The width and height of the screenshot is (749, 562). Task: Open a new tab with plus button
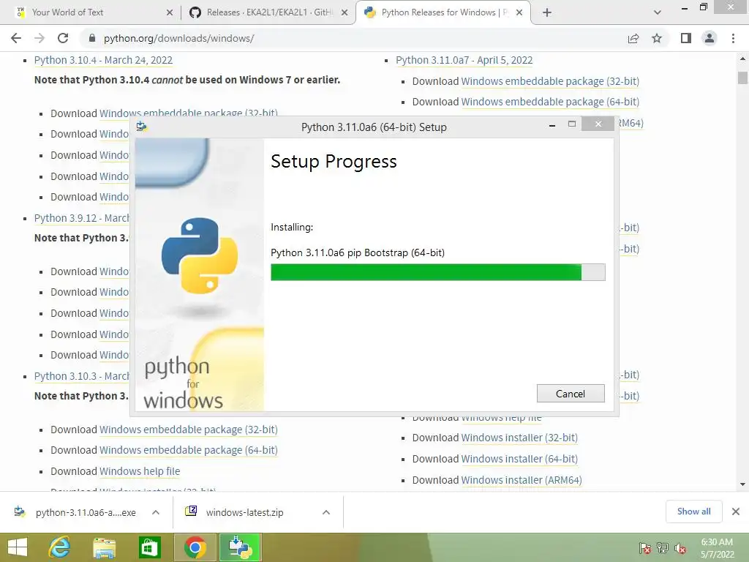tap(547, 12)
